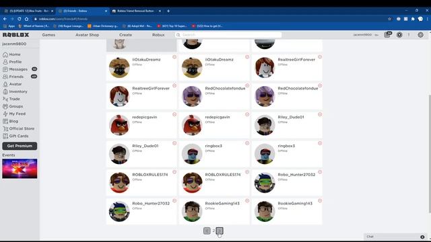This screenshot has height=242, width=431.
Task: Open notifications icon with the badge
Action: pos(388,34)
